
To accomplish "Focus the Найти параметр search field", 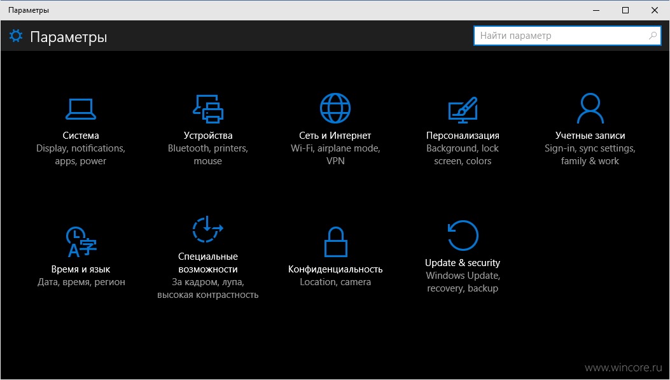I will point(568,36).
